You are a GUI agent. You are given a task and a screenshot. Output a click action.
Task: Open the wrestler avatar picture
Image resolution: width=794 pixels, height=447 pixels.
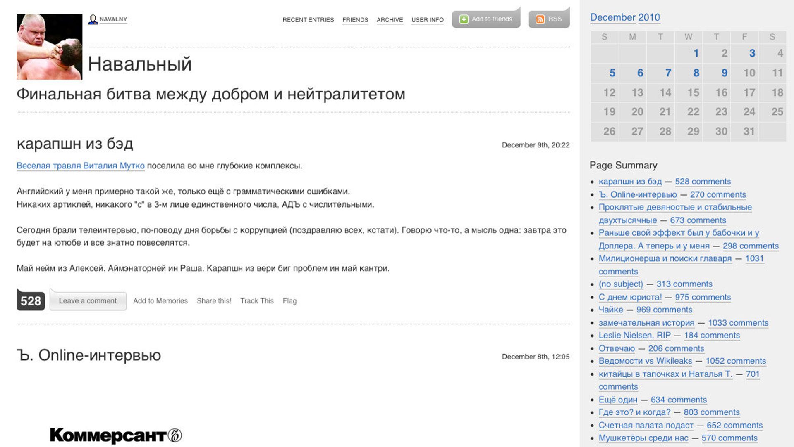coord(50,47)
